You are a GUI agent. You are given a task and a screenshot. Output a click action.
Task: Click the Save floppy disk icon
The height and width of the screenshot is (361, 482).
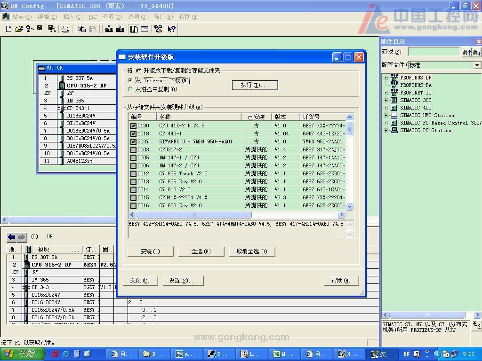(40, 28)
